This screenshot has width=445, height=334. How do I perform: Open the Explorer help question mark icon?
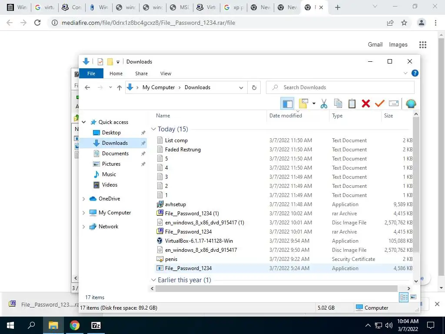pos(415,73)
